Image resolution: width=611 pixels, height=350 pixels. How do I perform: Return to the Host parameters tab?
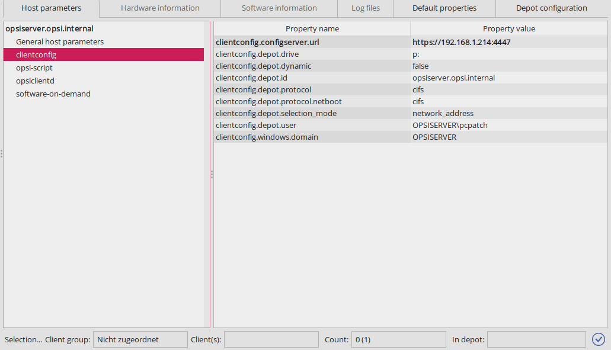[x=50, y=8]
